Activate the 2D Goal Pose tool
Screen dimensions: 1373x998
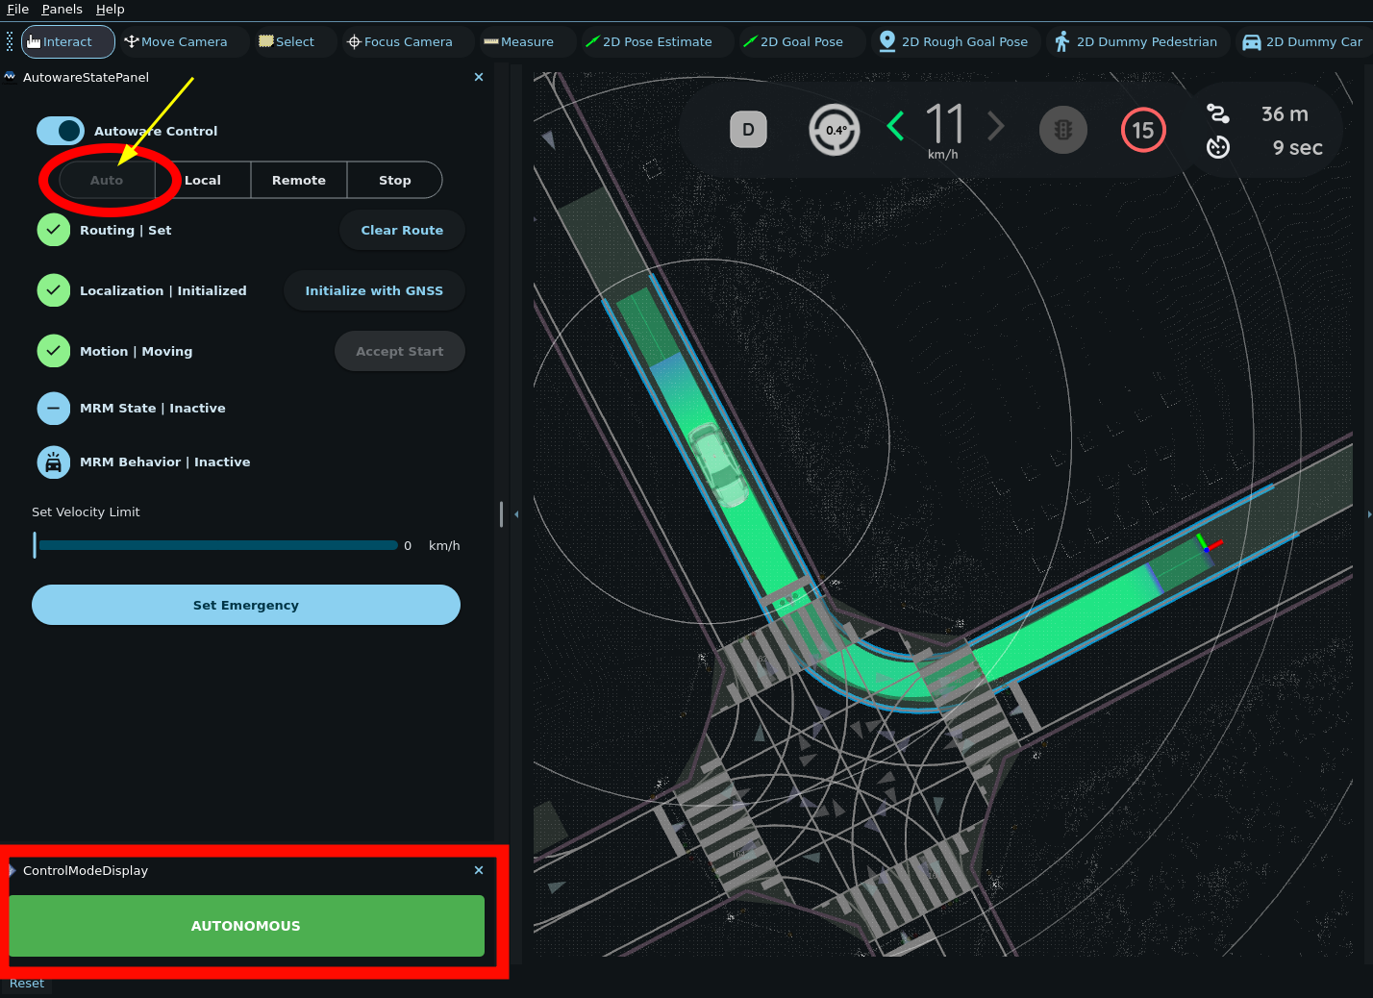coord(793,42)
